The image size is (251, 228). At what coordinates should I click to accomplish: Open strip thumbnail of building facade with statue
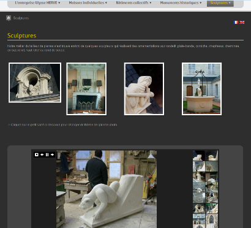point(199,219)
